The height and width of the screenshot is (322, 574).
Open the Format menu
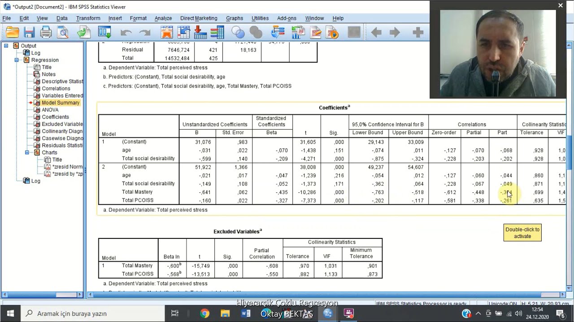pos(138,18)
